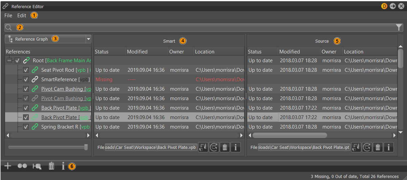The width and height of the screenshot is (407, 180).
Task: Click the graph icon inside Reference Graph combo
Action: pyautogui.click(x=10, y=39)
